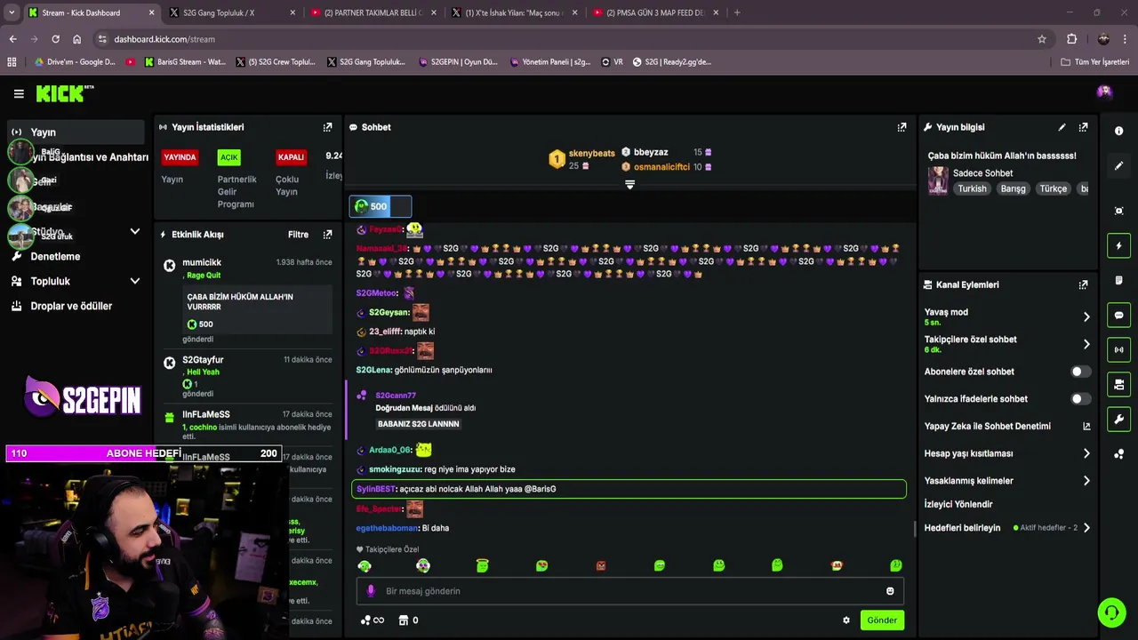1138x640 pixels.
Task: Toggle Abonelere özel sohbet switch
Action: [x=1080, y=372]
